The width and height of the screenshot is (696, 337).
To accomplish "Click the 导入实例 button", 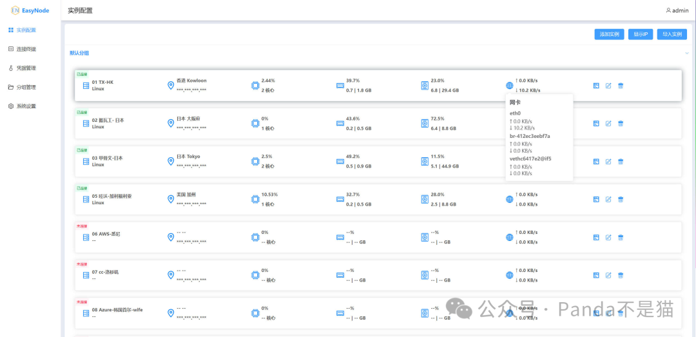I will click(x=672, y=34).
